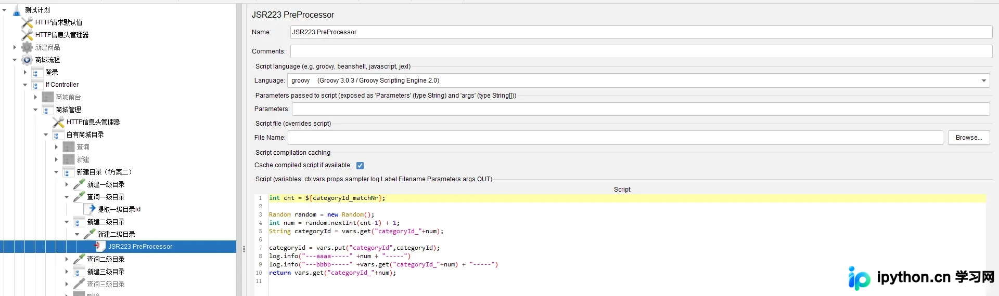The height and width of the screenshot is (296, 999).
Task: Click the Browse... button
Action: click(x=969, y=138)
